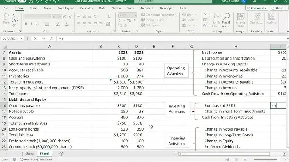The height and width of the screenshot is (162, 289).
Task: Click the Paste clipboard icon
Action: pyautogui.click(x=6, y=17)
